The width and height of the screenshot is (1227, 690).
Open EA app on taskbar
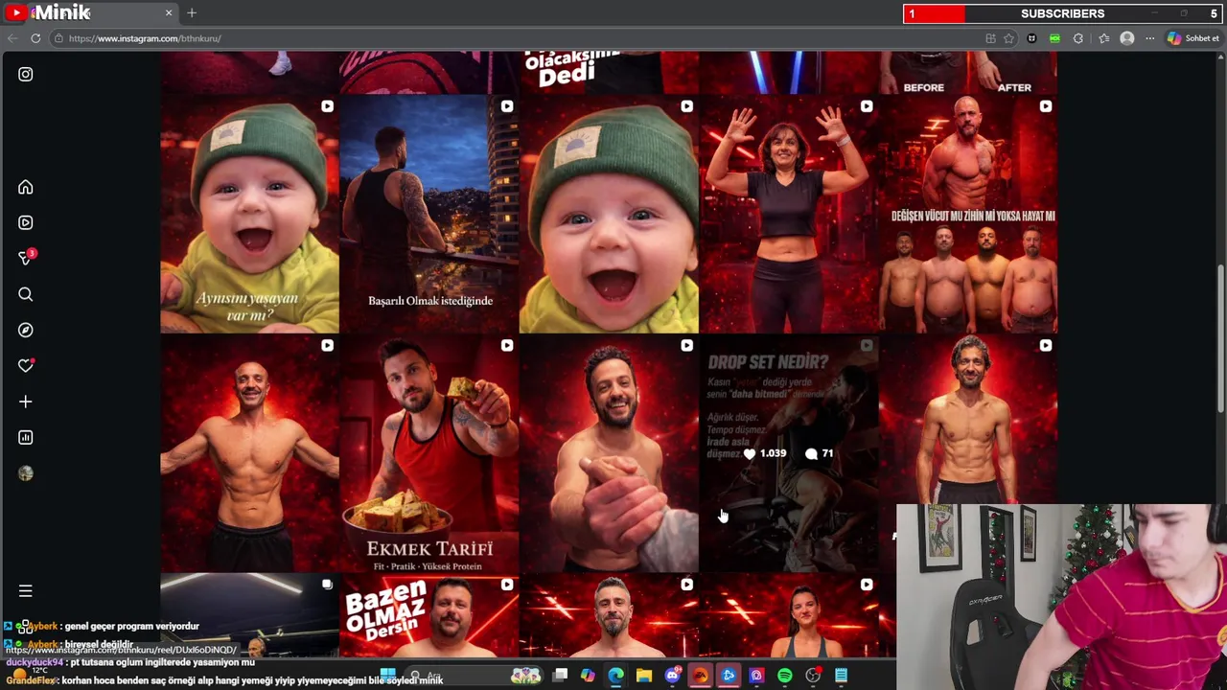point(701,676)
